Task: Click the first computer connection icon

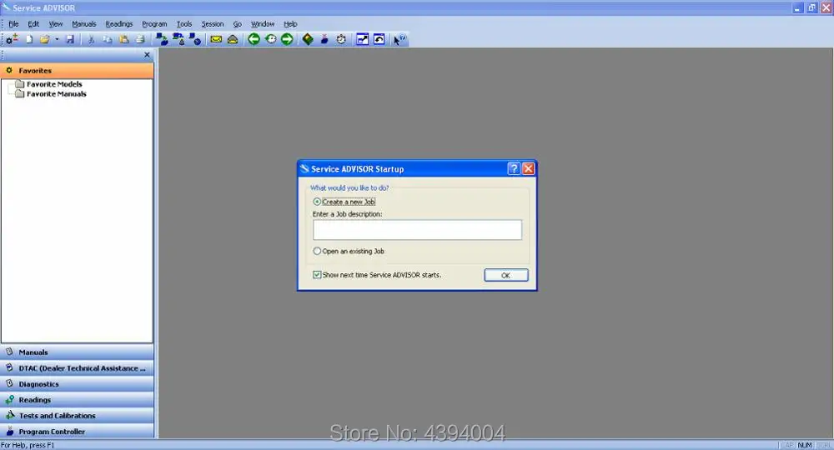Action: [162, 39]
